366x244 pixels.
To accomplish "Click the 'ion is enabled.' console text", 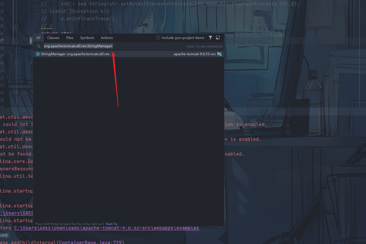I will click(246, 125).
